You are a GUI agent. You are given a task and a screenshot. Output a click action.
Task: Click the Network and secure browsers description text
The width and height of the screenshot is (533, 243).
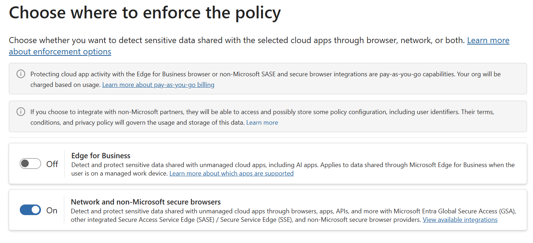point(294,215)
